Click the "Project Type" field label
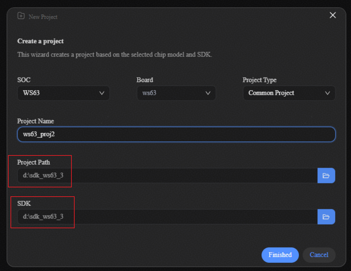The width and height of the screenshot is (351, 271). coord(259,80)
